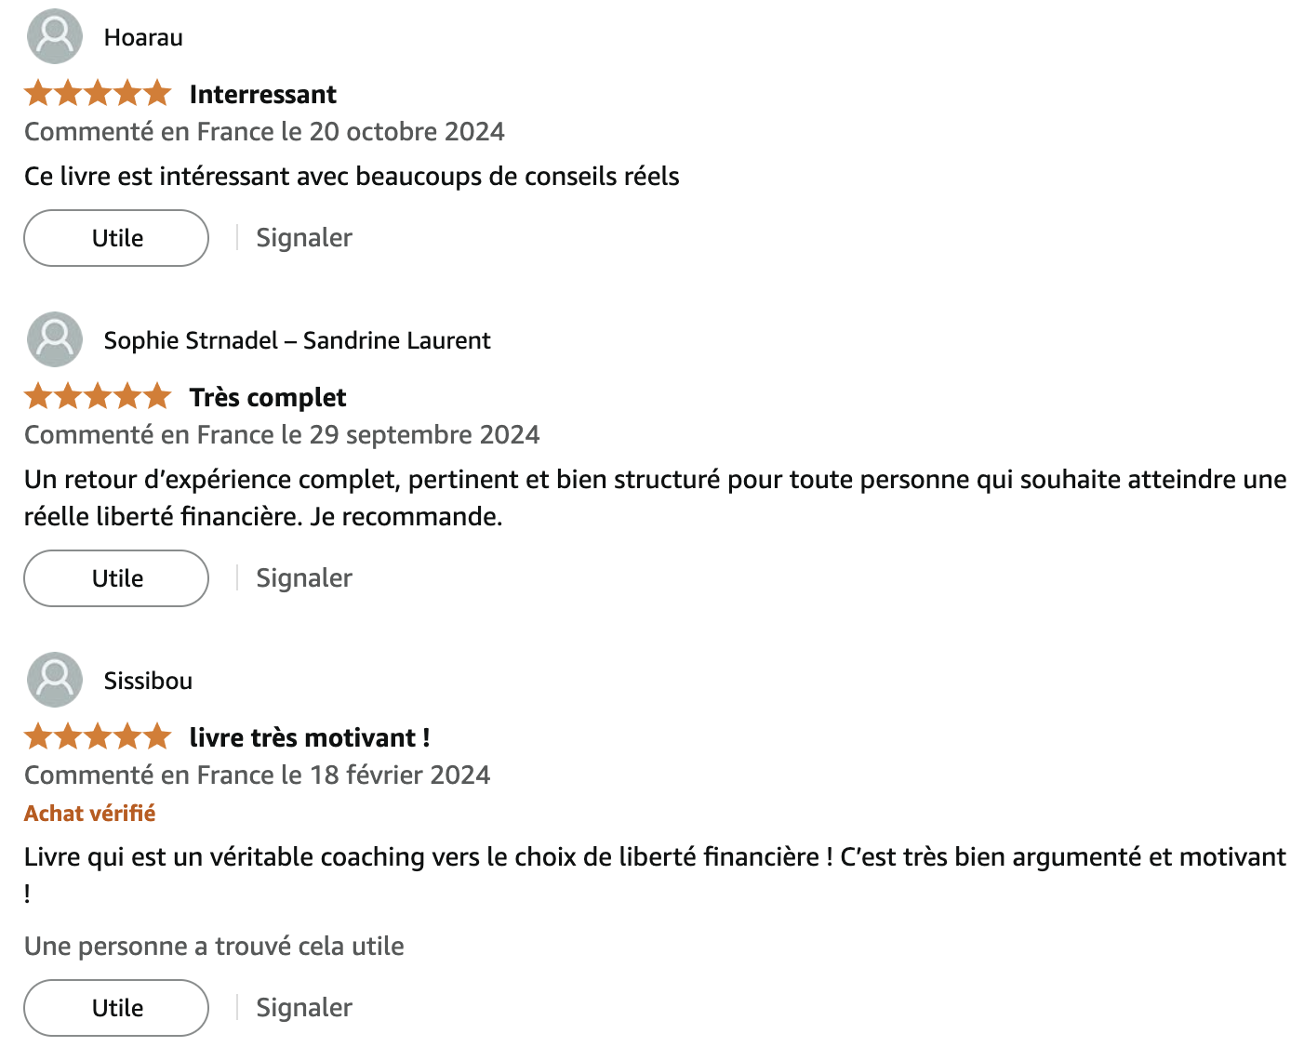1304x1060 pixels.
Task: Report the Très complet review via Signaler
Action: coord(304,578)
